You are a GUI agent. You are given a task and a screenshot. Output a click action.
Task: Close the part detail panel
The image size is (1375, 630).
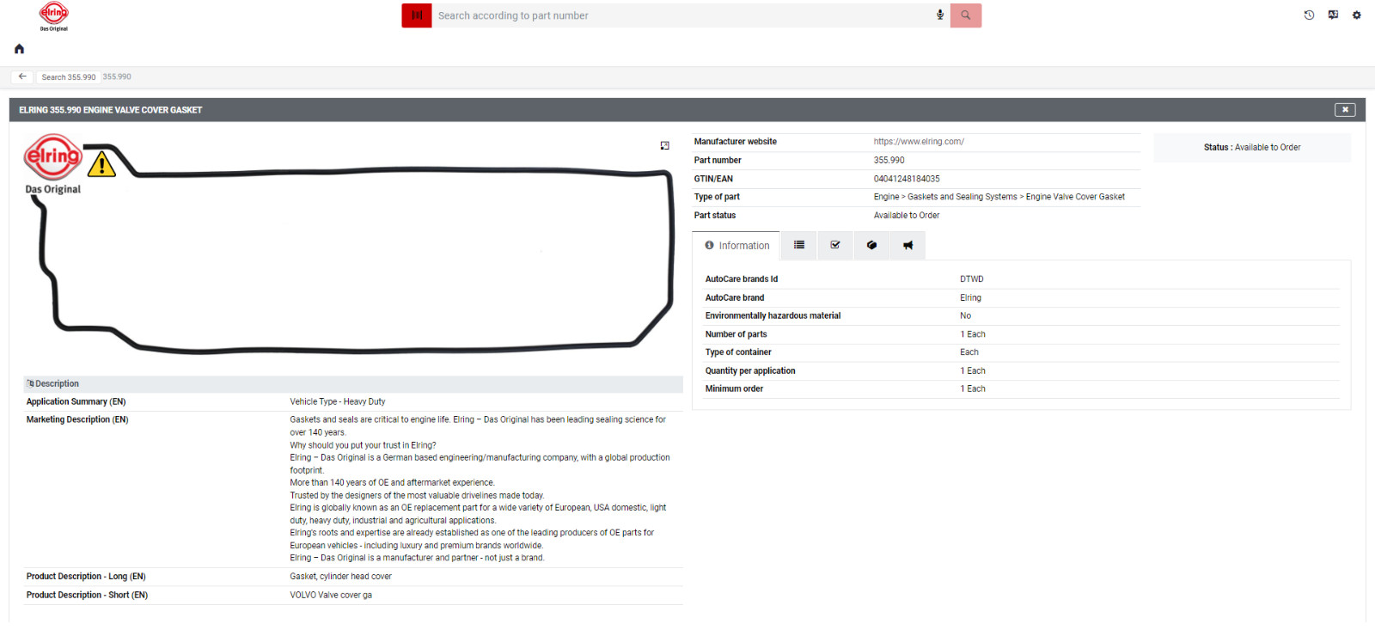pyautogui.click(x=1345, y=110)
